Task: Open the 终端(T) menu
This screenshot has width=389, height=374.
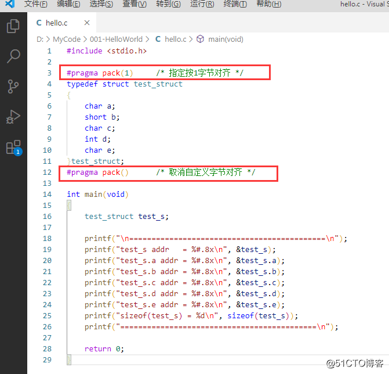Action: click(x=235, y=4)
